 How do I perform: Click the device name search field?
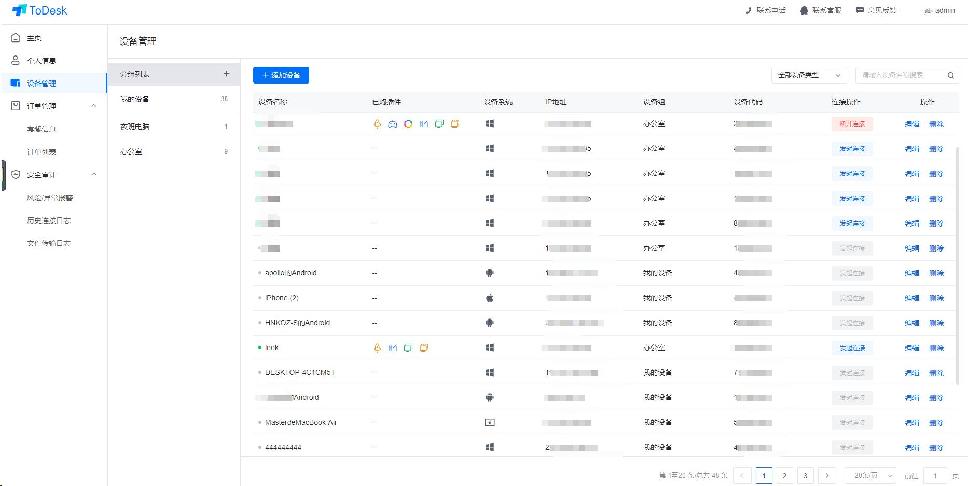[900, 75]
